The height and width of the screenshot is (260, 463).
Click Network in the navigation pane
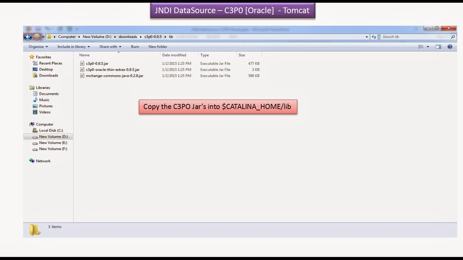click(x=43, y=161)
